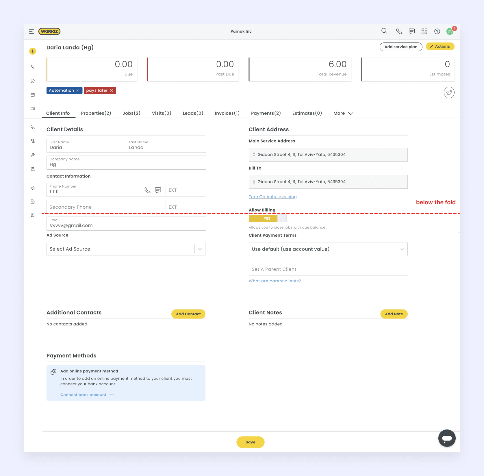Switch to the Payments(2) tab

266,113
